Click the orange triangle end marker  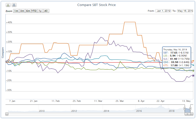193,61
